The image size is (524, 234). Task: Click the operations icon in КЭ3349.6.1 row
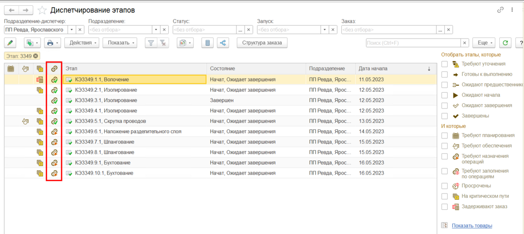[x=54, y=131]
